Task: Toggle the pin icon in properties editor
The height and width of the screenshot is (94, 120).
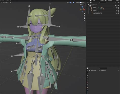Action: 118,71
